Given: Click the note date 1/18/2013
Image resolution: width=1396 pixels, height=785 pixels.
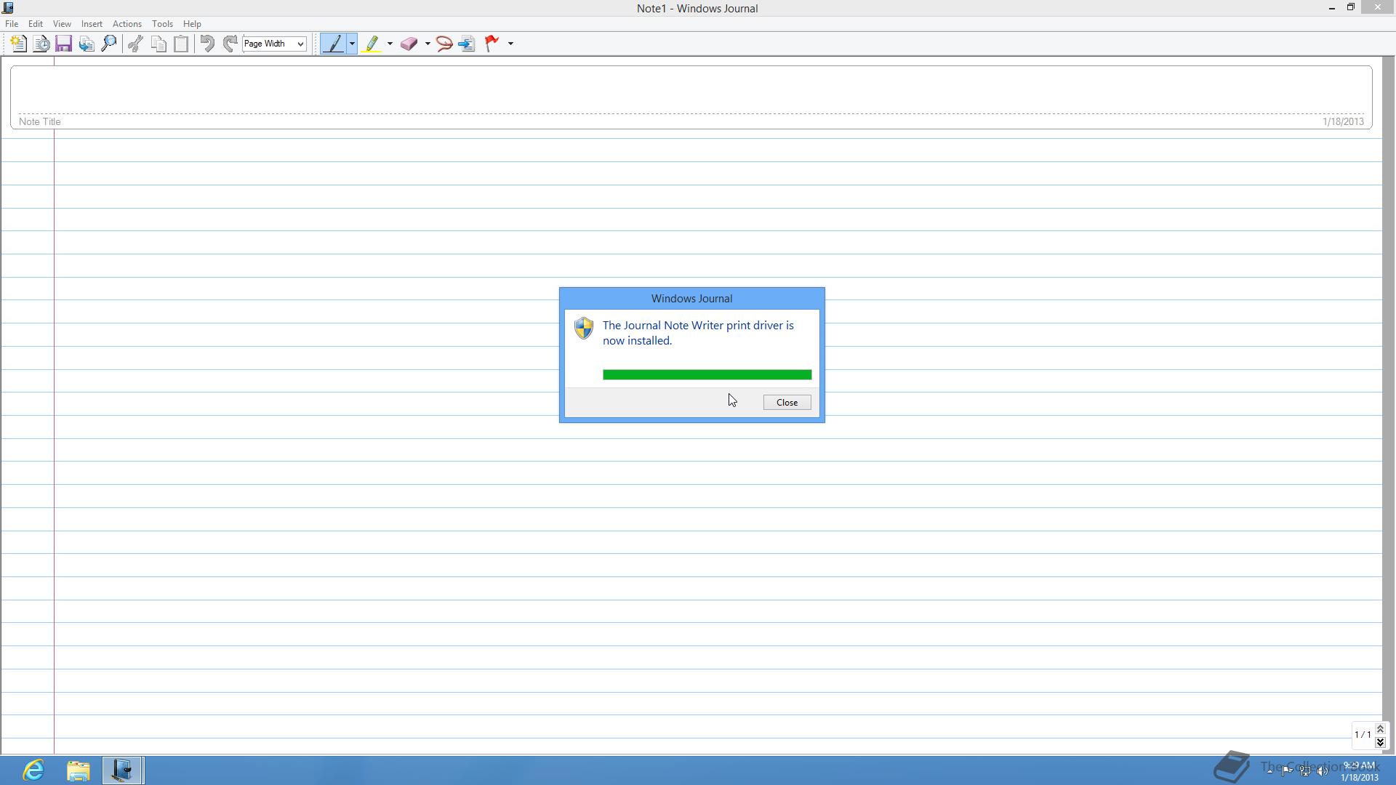Looking at the screenshot, I should [x=1343, y=122].
